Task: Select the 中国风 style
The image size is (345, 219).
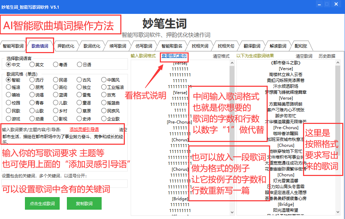Action: pyautogui.click(x=111, y=80)
